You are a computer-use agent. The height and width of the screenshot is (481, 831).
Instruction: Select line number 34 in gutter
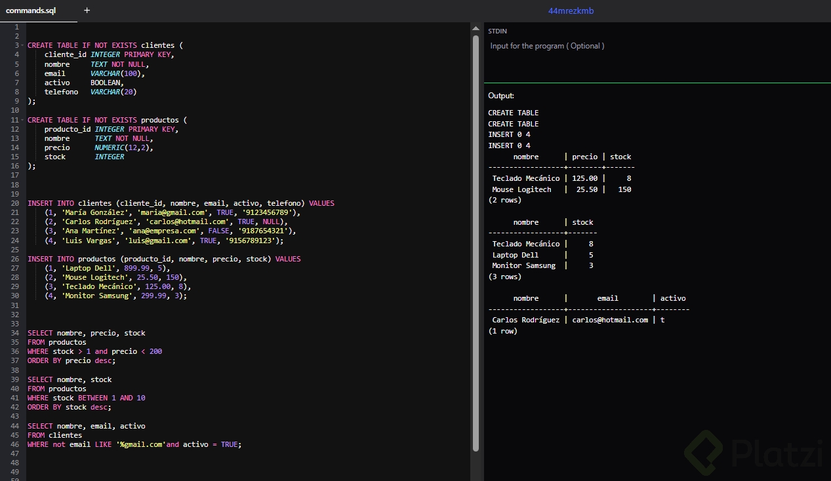pos(14,333)
